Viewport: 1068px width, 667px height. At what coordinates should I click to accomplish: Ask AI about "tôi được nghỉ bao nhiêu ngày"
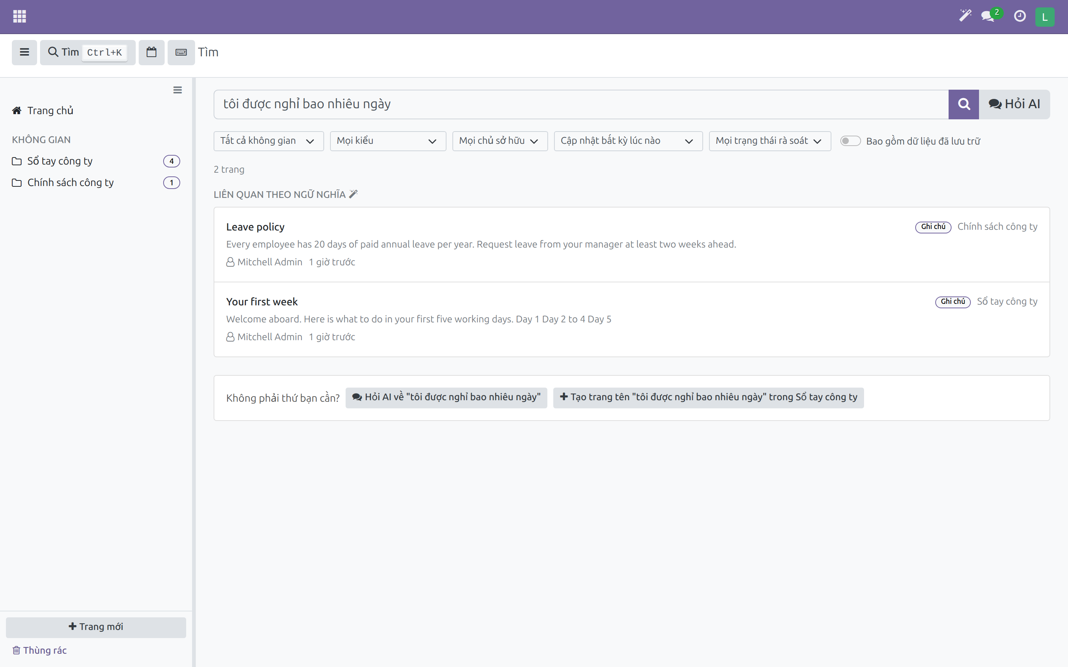[446, 398]
